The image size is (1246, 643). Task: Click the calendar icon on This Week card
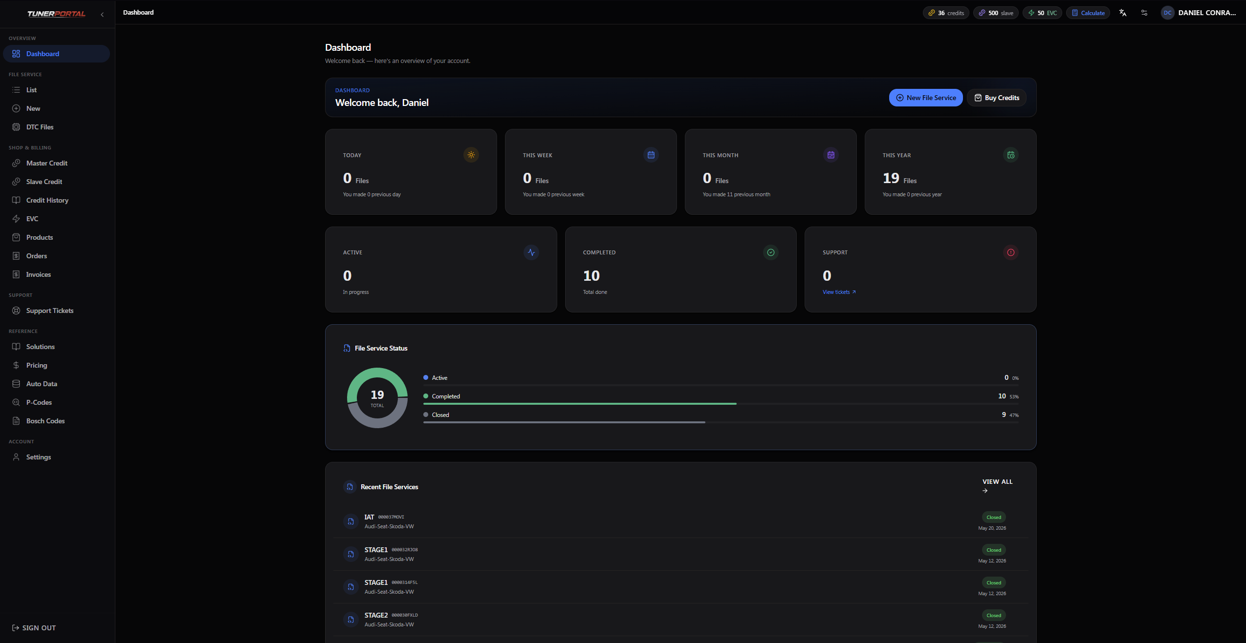click(x=651, y=155)
